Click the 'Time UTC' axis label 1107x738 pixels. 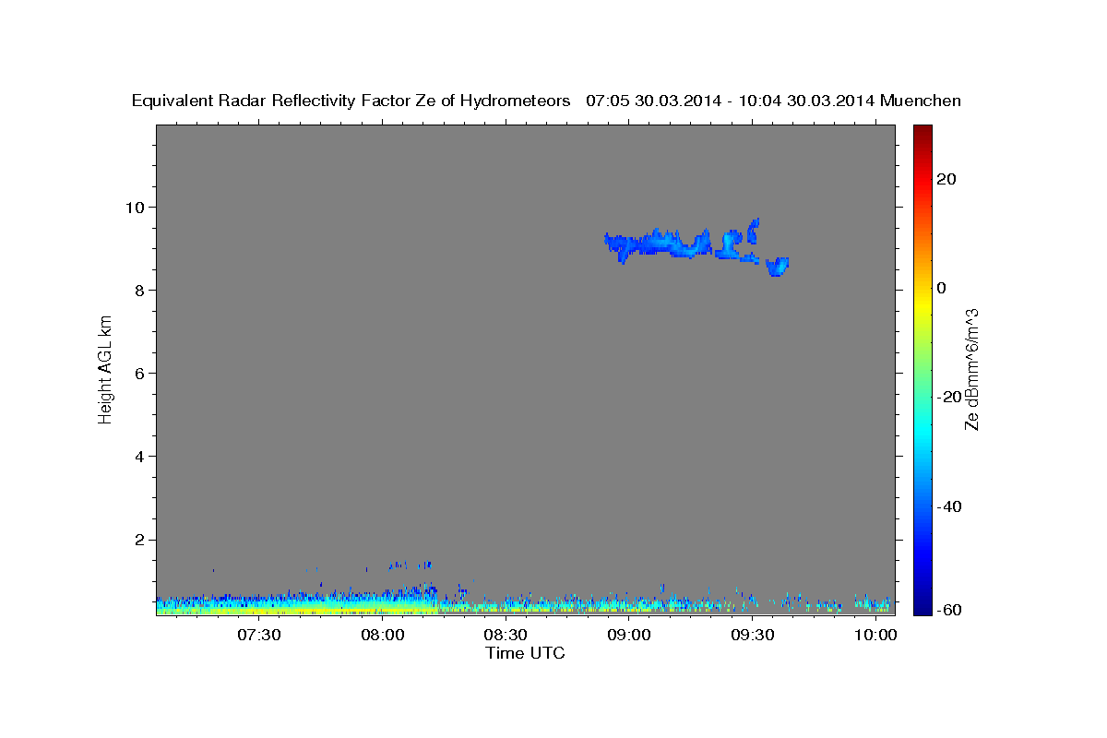(x=525, y=653)
